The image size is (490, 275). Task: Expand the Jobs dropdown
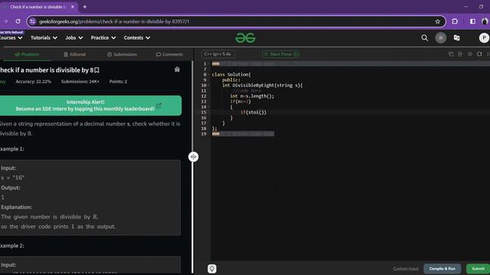(74, 37)
